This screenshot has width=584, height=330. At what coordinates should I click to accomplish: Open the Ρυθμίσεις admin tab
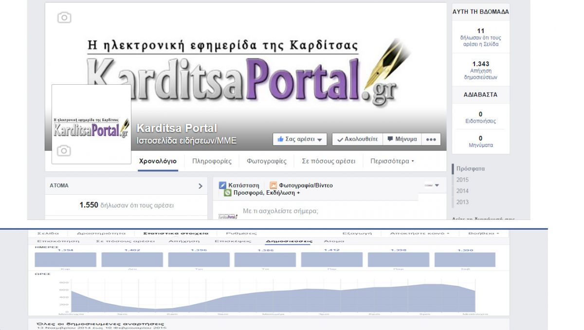pyautogui.click(x=241, y=233)
